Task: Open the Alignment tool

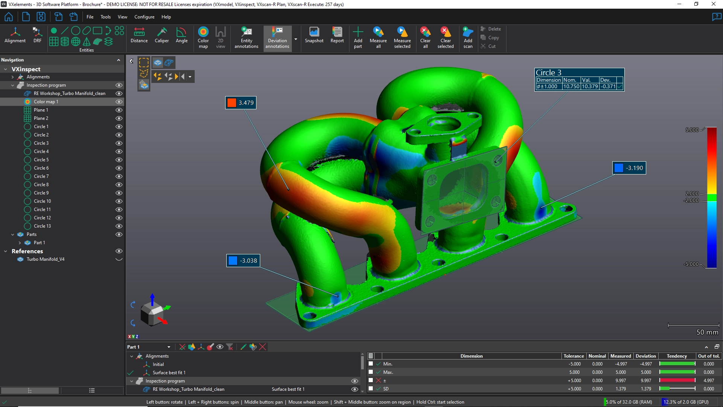Action: [x=15, y=35]
